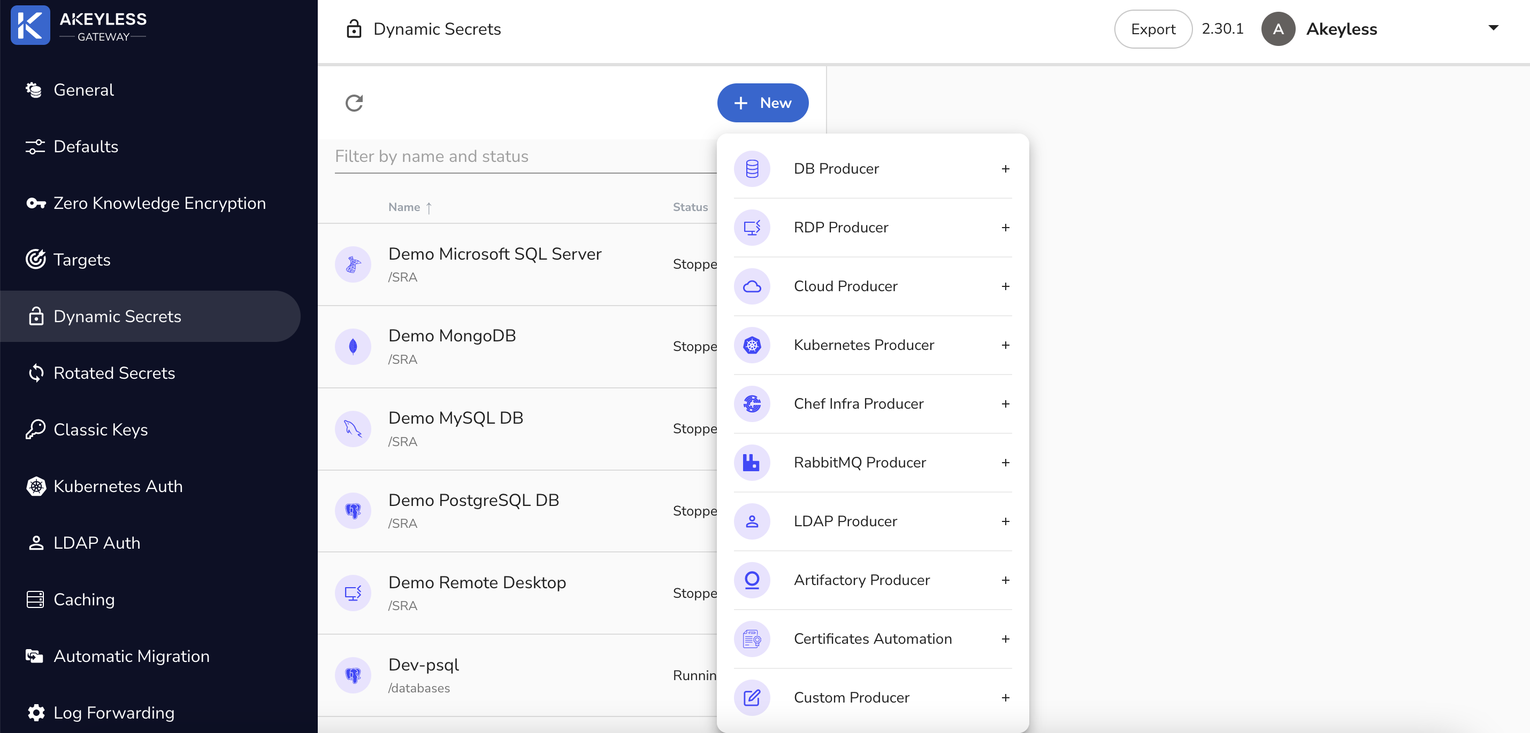Expand LDAP Producer with plus sign
Viewport: 1530px width, 733px height.
(x=1006, y=521)
